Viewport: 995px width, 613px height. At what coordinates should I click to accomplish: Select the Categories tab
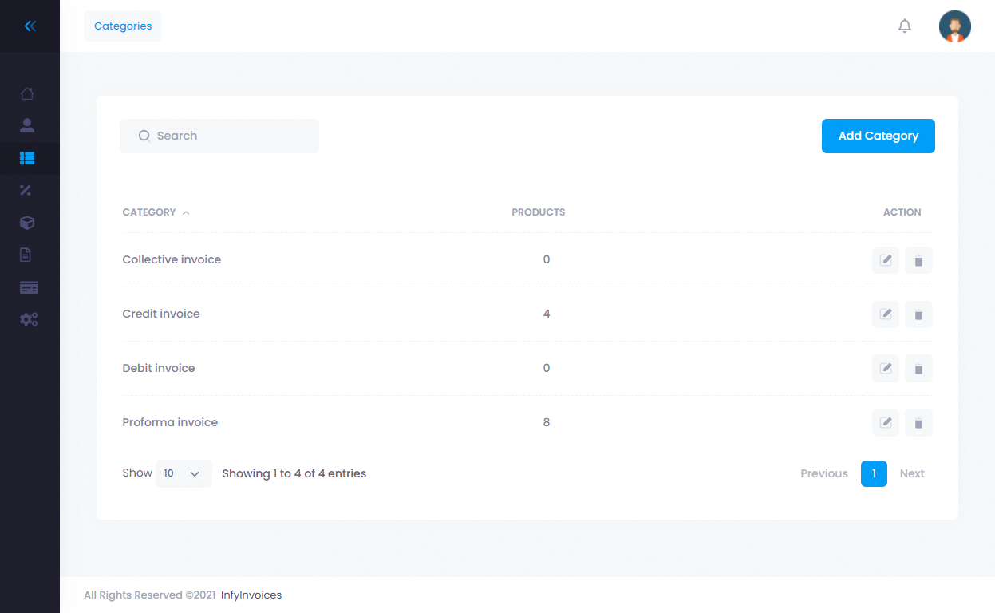click(123, 26)
